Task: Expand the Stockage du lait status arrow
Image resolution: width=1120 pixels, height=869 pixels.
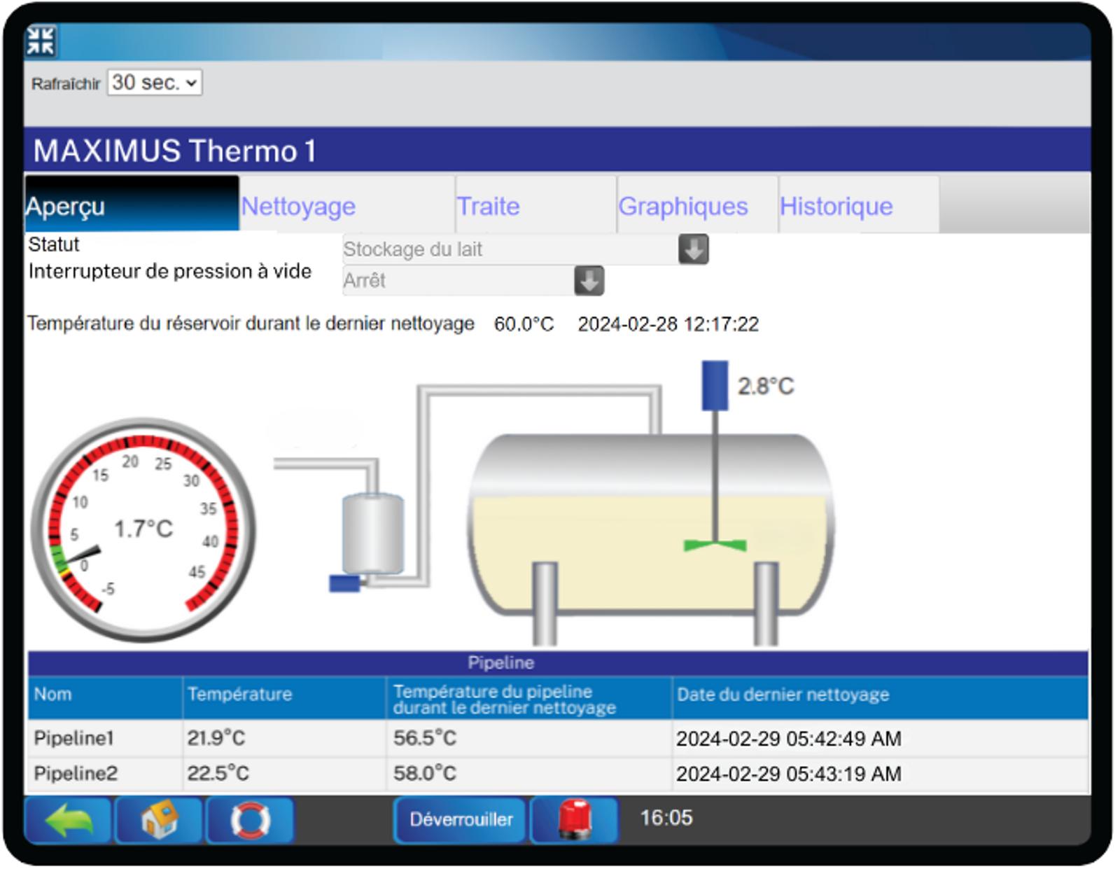Action: pyautogui.click(x=693, y=249)
